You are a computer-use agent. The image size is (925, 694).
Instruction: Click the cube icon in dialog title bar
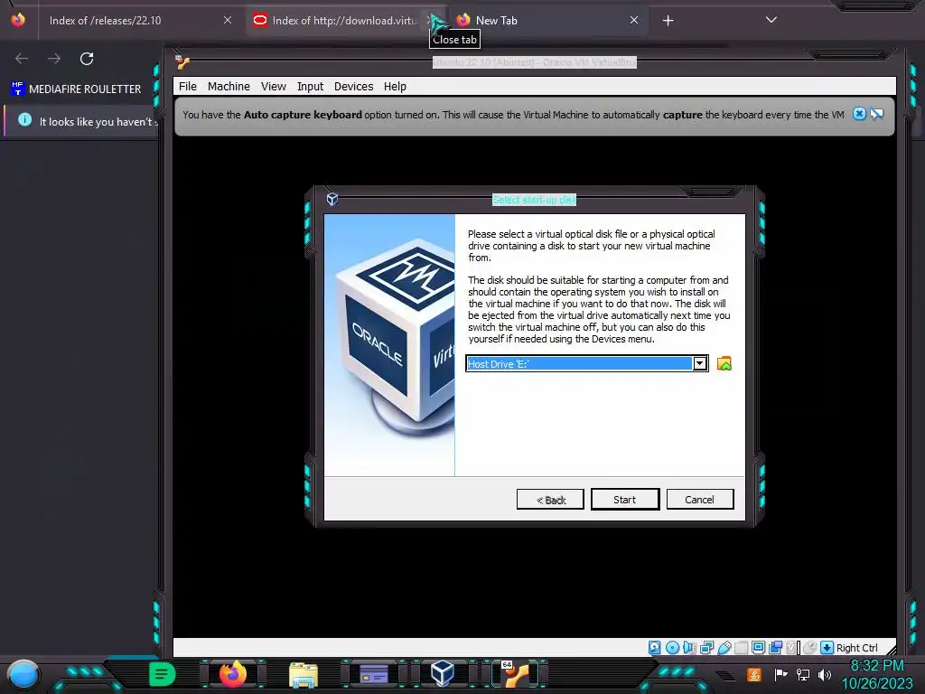[332, 199]
